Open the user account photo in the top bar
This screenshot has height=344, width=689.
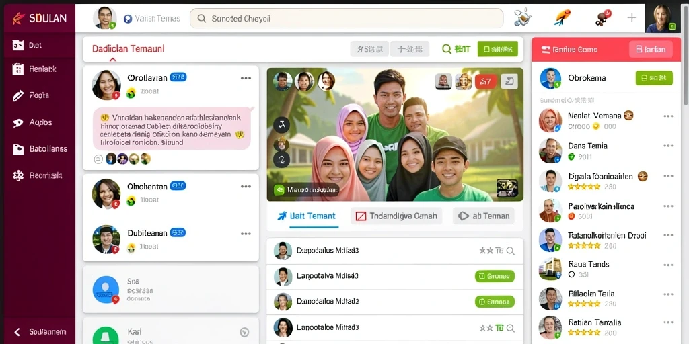click(663, 18)
